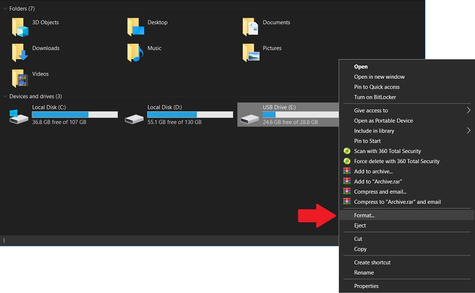The image size is (475, 293).
Task: Click the "Local Disk (D:)" label
Action: click(165, 107)
